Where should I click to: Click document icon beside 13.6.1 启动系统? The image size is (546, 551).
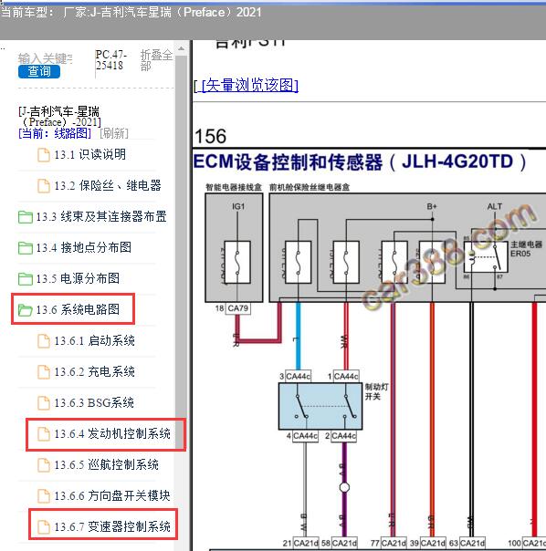tap(44, 341)
